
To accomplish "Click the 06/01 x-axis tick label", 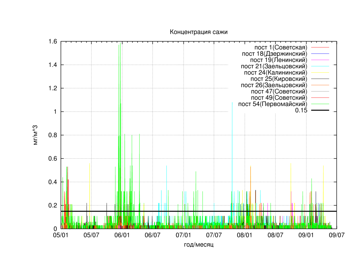I will coord(122,235).
